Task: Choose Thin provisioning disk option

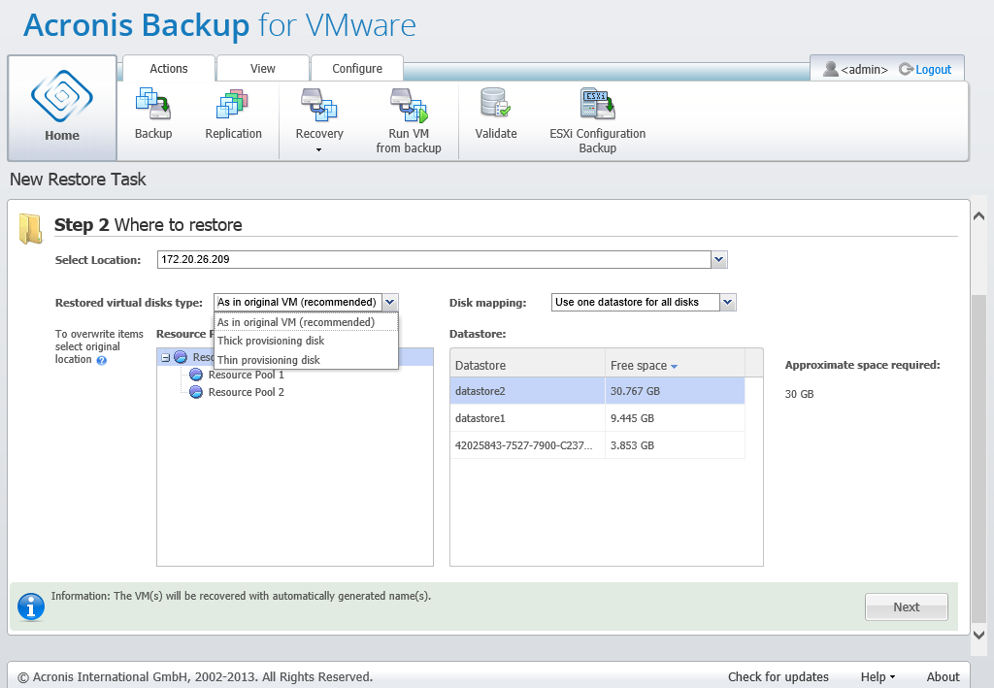Action: click(x=269, y=360)
